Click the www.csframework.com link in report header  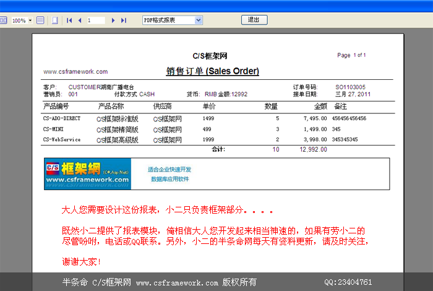coord(75,72)
